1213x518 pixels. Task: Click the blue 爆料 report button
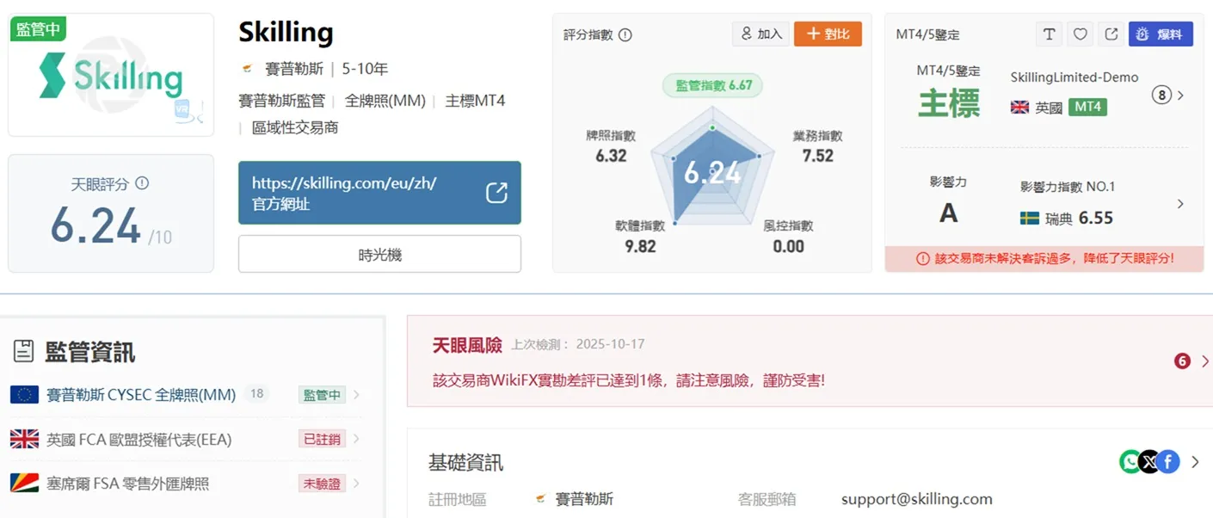pos(1161,34)
